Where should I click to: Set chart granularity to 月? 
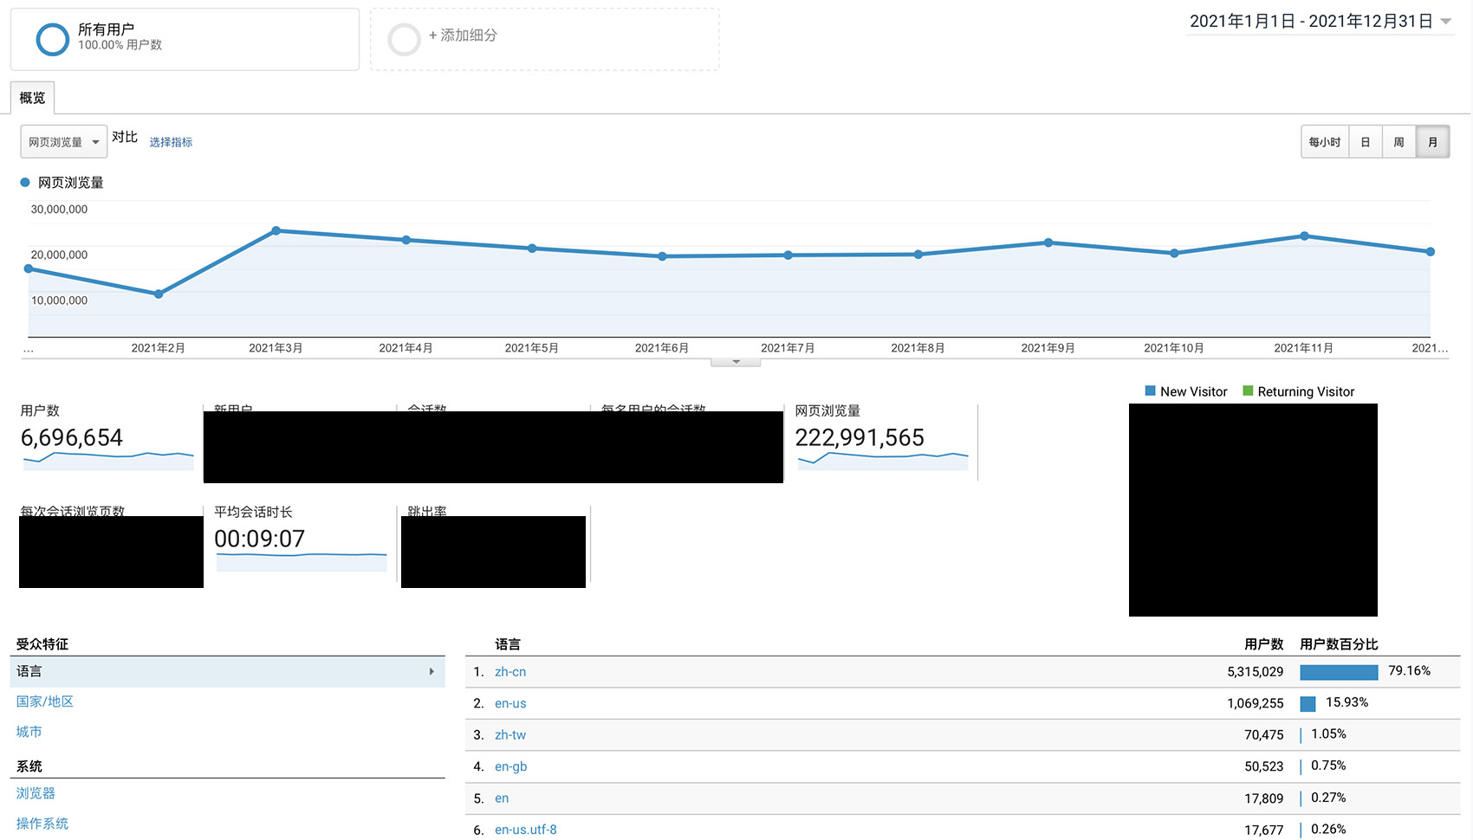[x=1432, y=142]
